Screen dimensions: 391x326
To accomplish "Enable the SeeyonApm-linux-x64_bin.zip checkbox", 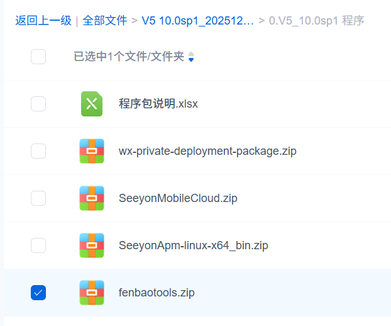I will (x=38, y=245).
